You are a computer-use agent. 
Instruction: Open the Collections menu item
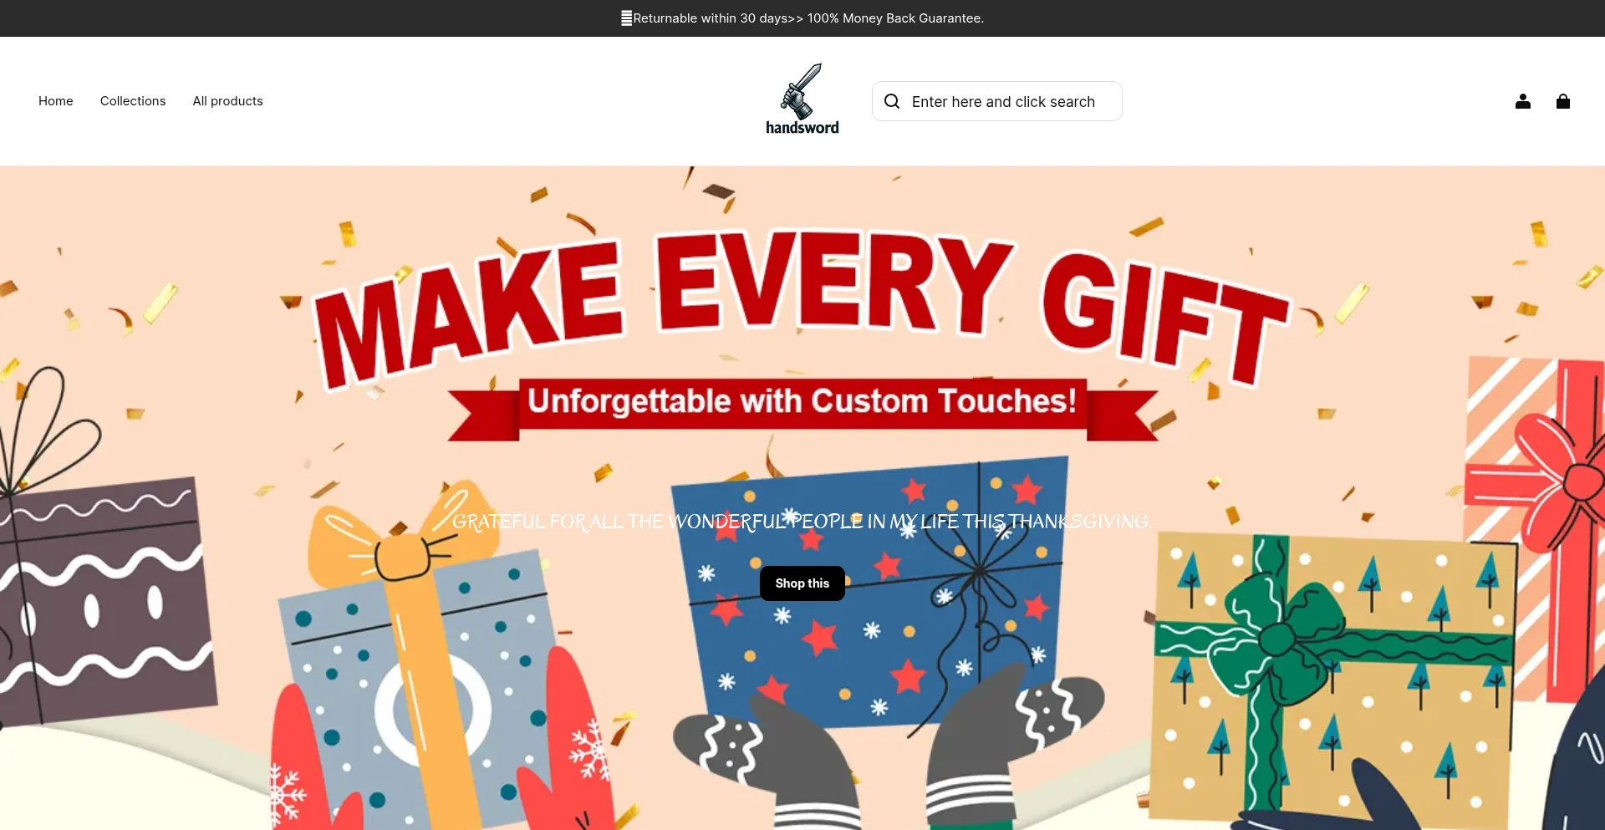[x=133, y=101]
